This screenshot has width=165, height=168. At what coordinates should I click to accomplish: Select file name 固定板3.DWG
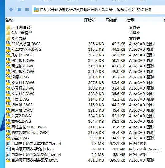point(23,72)
